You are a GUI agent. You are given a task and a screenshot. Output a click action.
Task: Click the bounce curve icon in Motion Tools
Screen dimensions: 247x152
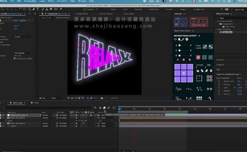click(x=189, y=89)
